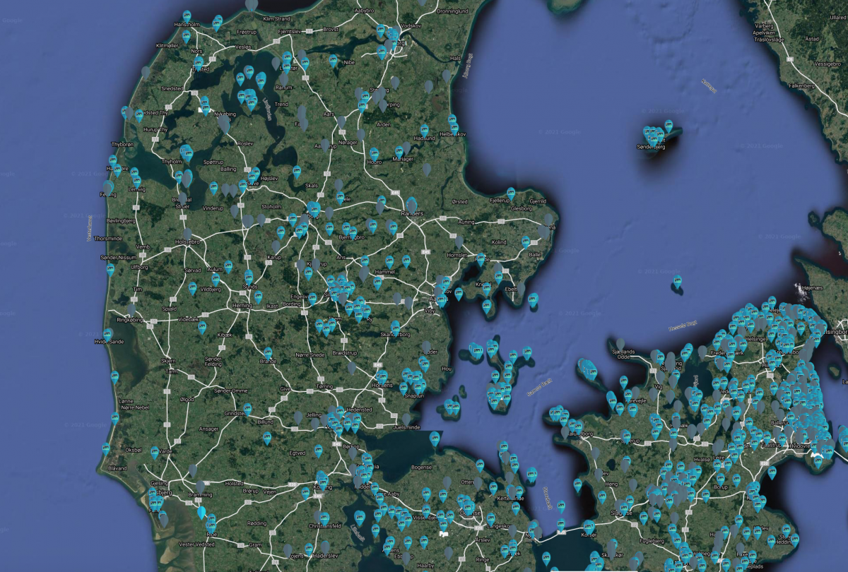This screenshot has height=572, width=848.
Task: Select the blue marker left of Vildbjerg
Action: pos(192,288)
